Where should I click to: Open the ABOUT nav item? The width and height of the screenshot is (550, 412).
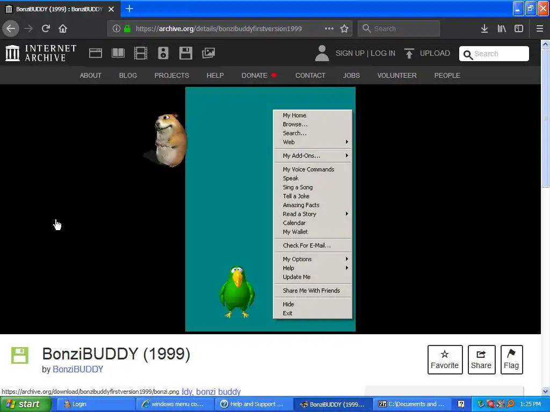[90, 75]
